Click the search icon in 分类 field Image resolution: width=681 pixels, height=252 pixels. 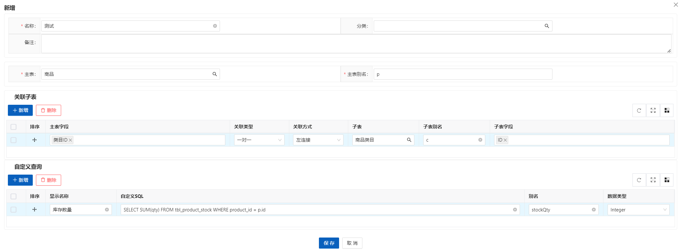547,26
